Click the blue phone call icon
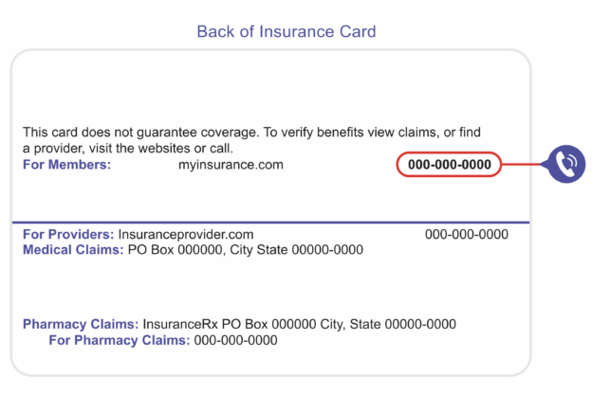 pyautogui.click(x=566, y=164)
